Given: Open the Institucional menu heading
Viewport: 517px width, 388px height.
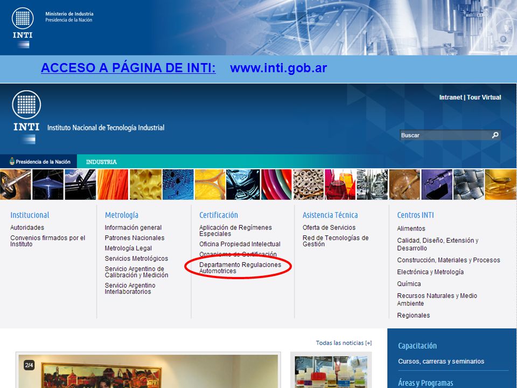Looking at the screenshot, I should coord(30,215).
